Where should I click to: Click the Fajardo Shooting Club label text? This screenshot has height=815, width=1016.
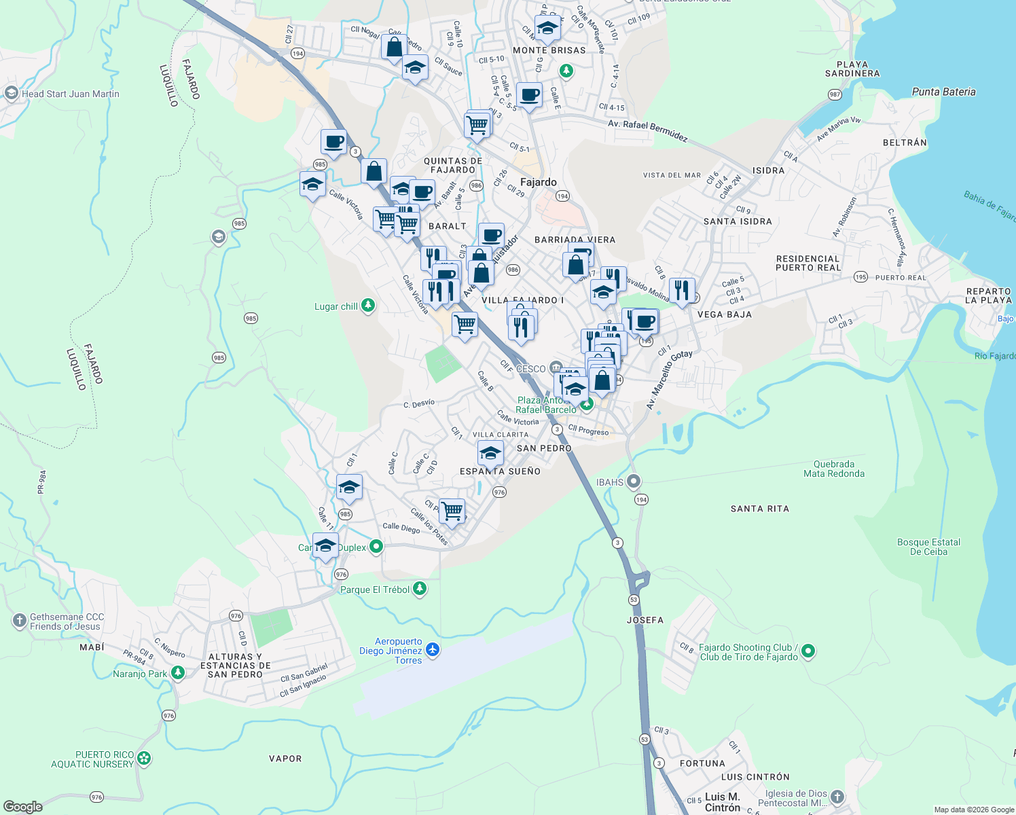tap(749, 652)
